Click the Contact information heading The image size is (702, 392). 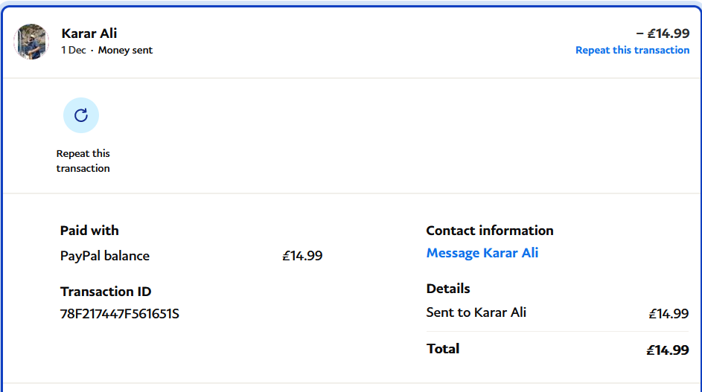tap(490, 231)
